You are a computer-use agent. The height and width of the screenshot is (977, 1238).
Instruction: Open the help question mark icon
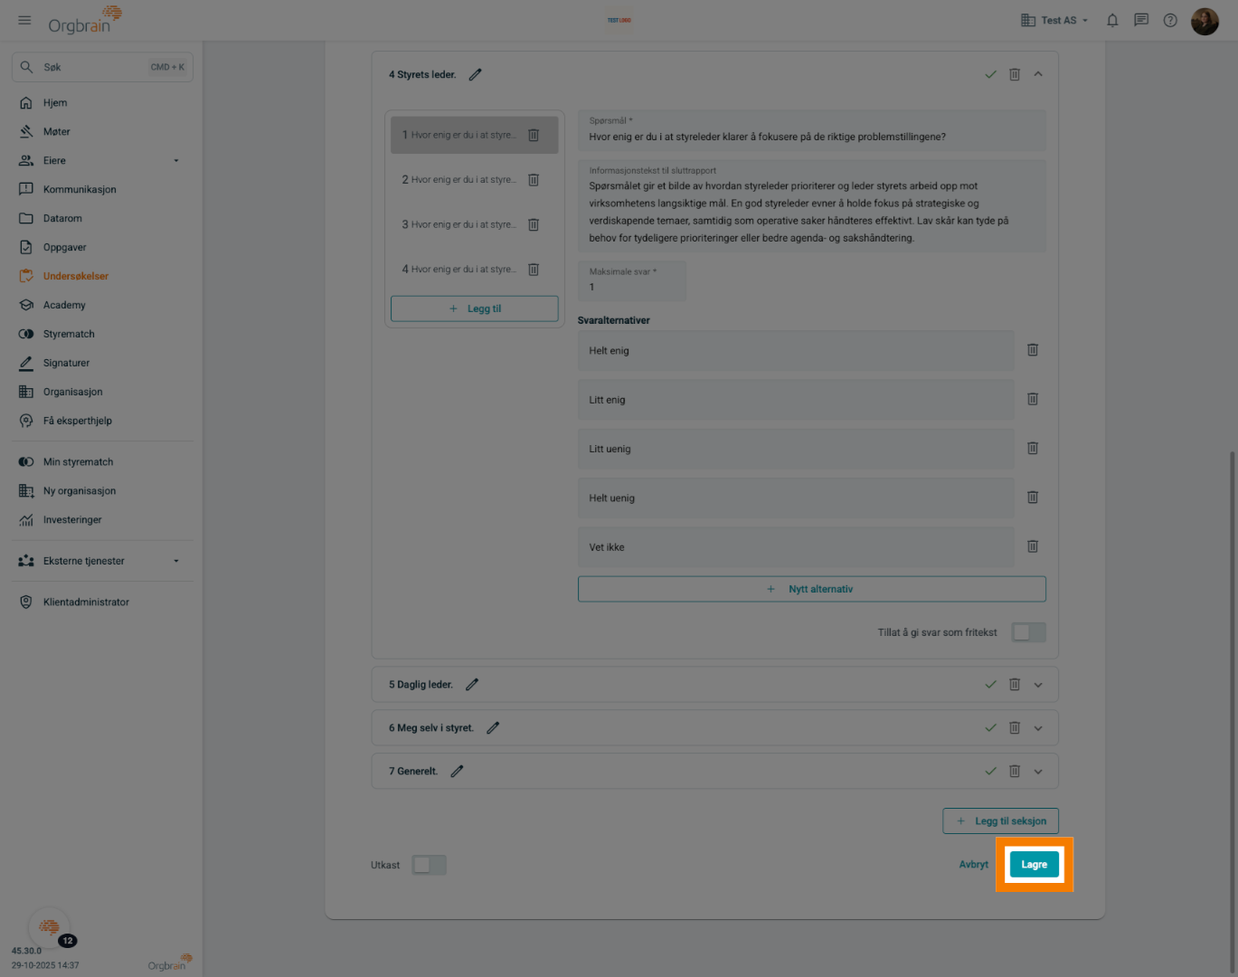coord(1170,20)
